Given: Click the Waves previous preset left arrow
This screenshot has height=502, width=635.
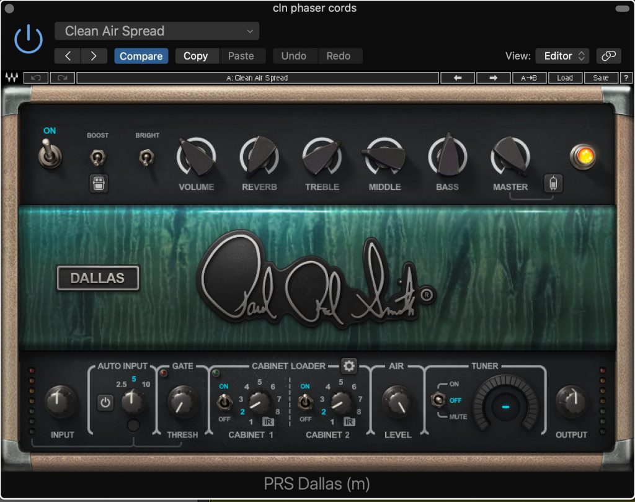Looking at the screenshot, I should click(x=458, y=78).
